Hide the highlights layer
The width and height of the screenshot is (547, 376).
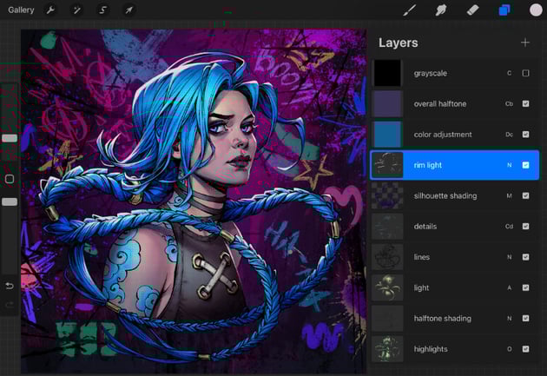(x=525, y=349)
